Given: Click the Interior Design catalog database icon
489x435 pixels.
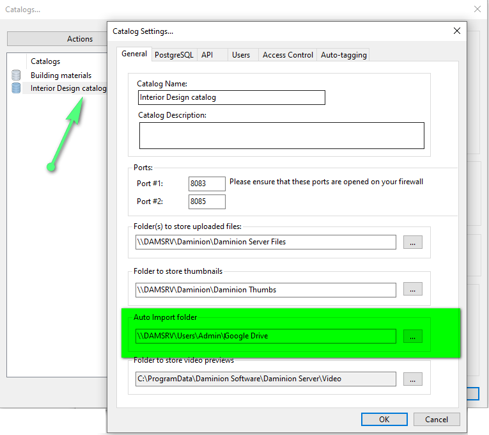Looking at the screenshot, I should click(x=16, y=88).
